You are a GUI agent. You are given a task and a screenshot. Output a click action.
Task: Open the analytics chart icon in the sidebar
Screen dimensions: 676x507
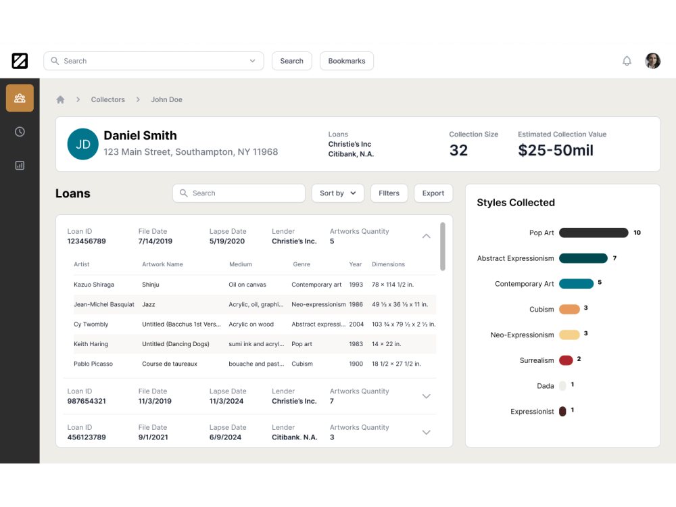20,165
